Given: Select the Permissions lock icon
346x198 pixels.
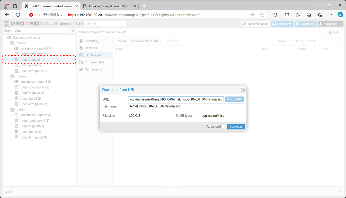Looking at the screenshot, I should click(81, 70).
